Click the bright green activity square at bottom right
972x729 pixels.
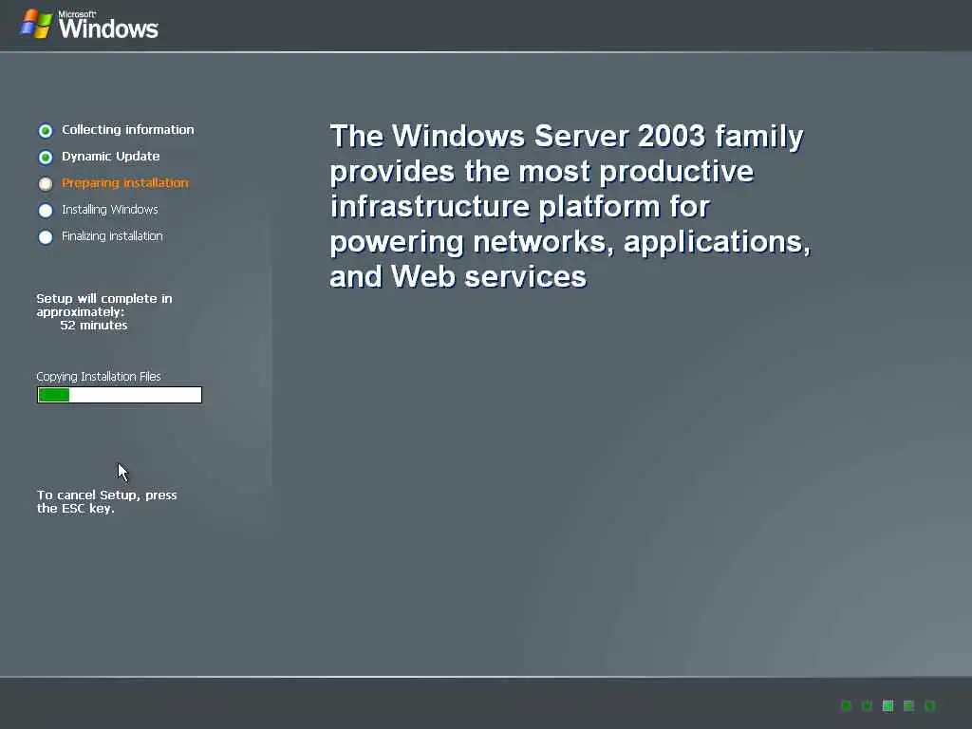coord(888,705)
